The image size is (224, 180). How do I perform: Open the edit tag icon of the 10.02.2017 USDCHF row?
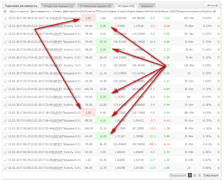[6, 168]
